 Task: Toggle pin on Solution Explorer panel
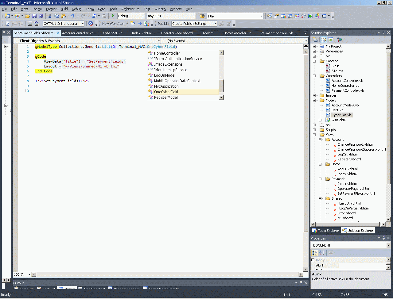383,33
